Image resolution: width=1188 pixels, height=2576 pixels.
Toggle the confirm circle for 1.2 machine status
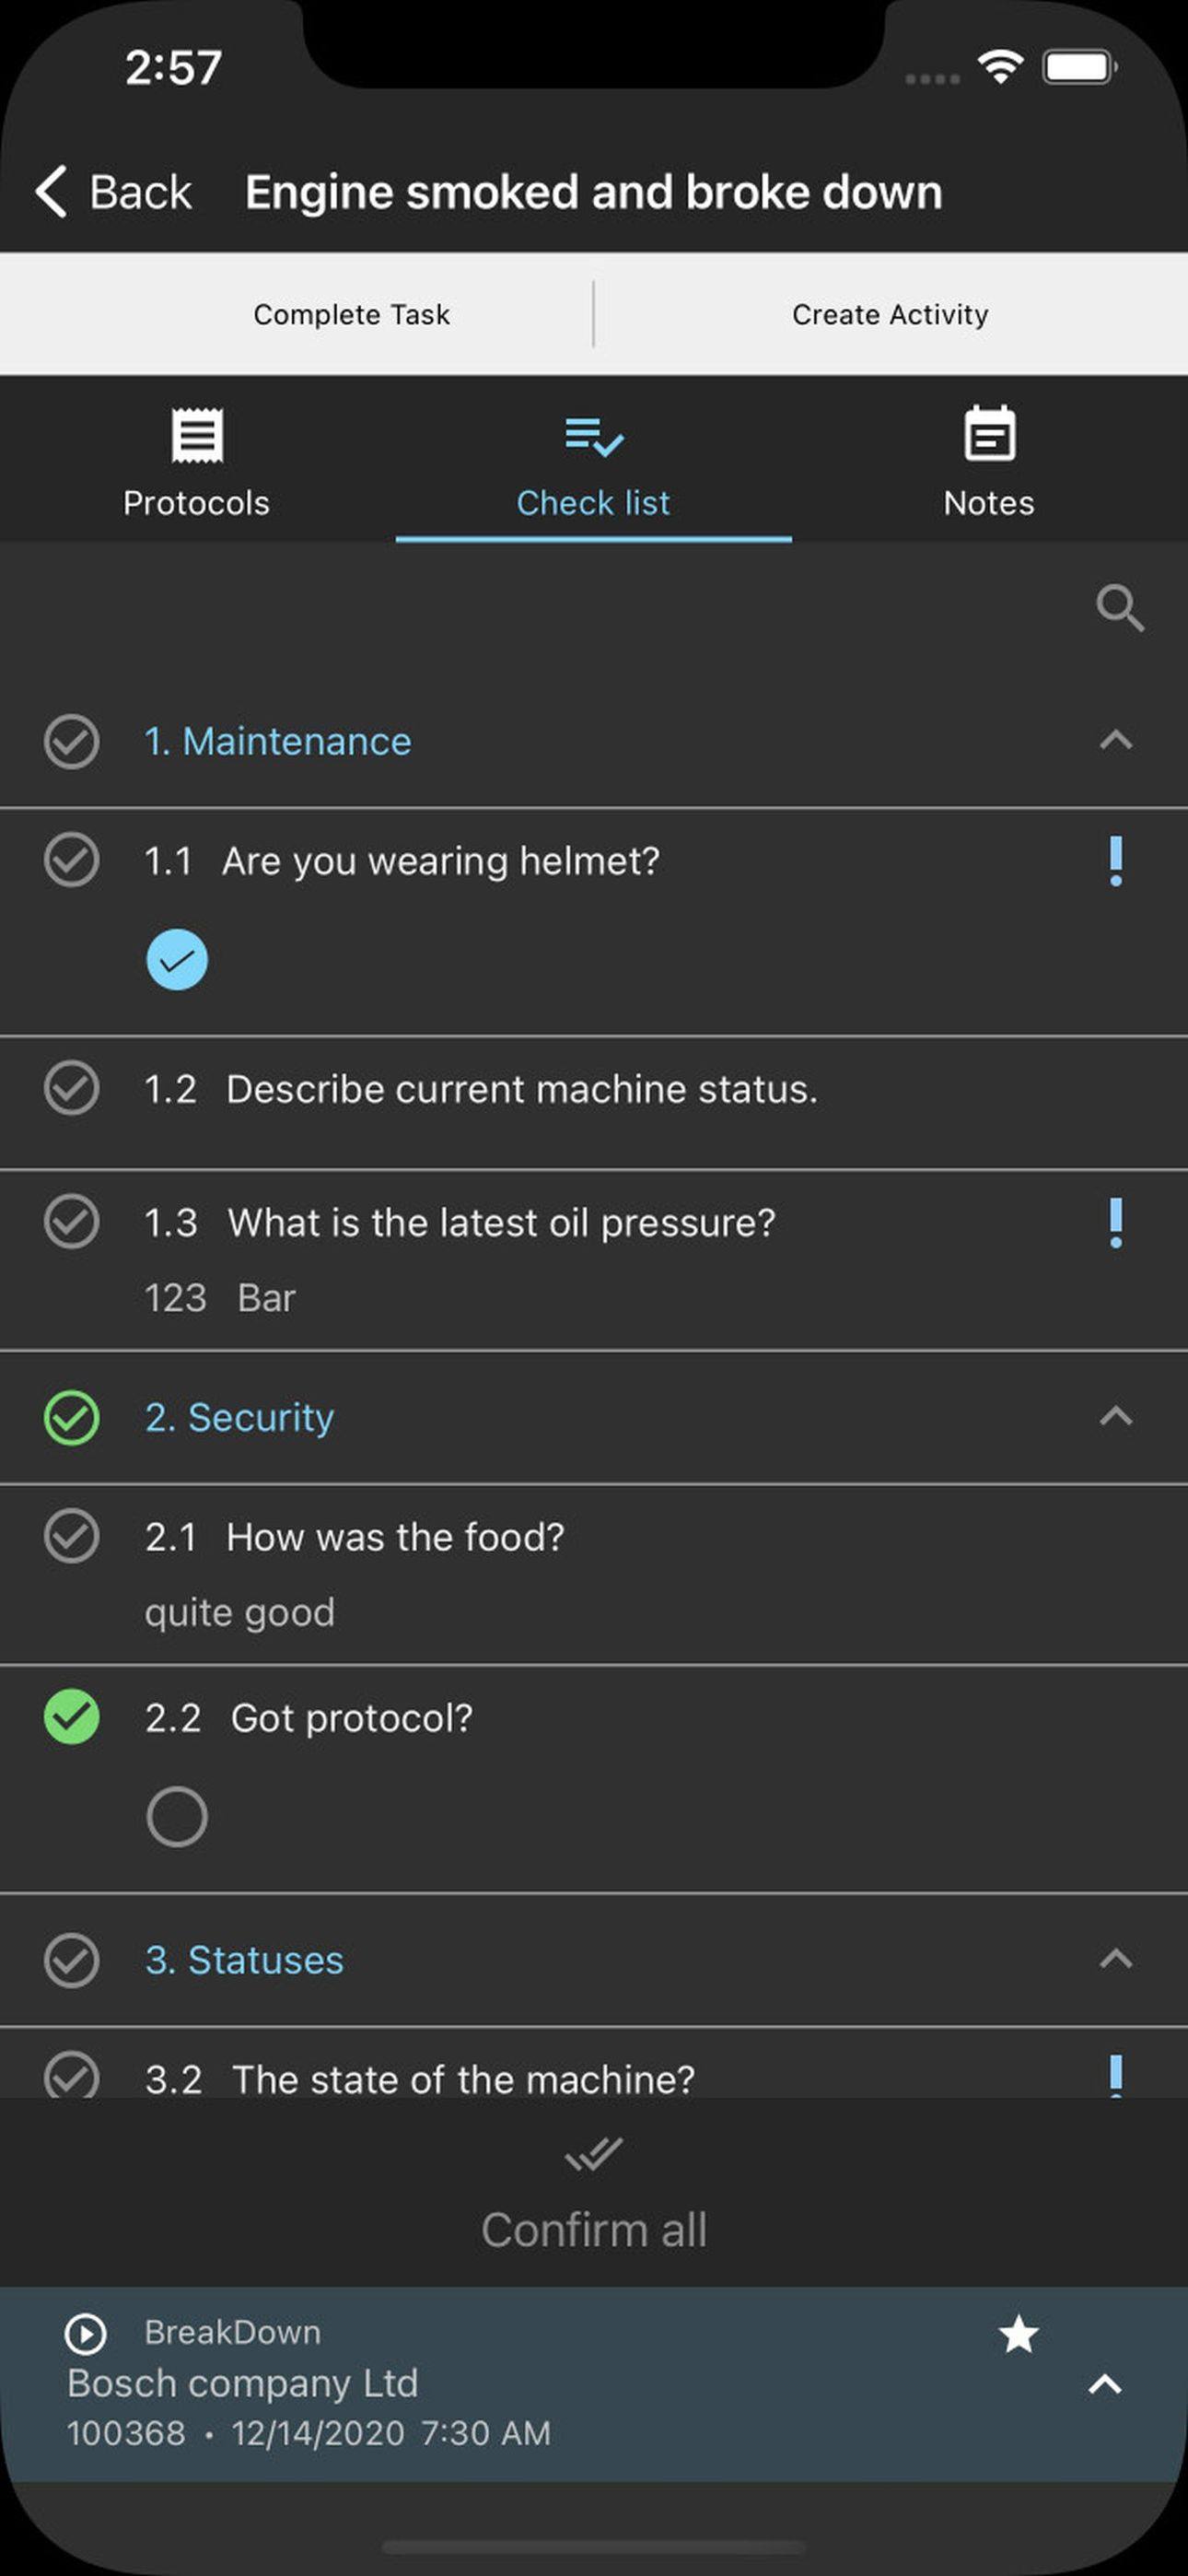[x=72, y=1088]
